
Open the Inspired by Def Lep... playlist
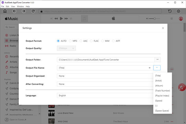(x=19, y=110)
